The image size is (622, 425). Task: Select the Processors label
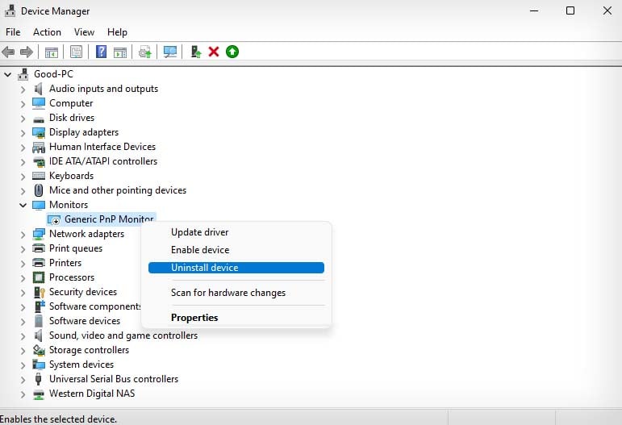(x=72, y=277)
